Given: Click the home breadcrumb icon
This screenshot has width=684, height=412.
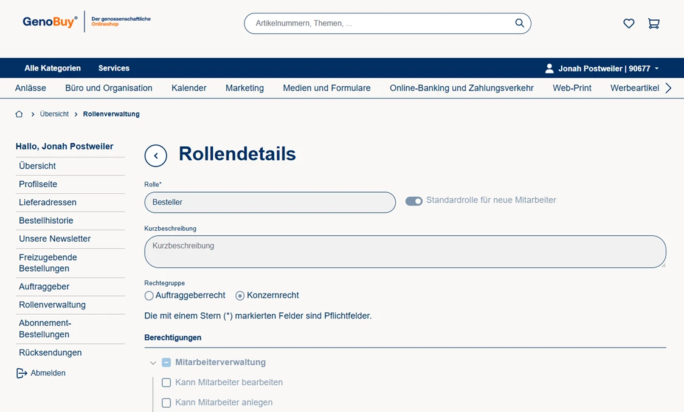Looking at the screenshot, I should [x=19, y=114].
